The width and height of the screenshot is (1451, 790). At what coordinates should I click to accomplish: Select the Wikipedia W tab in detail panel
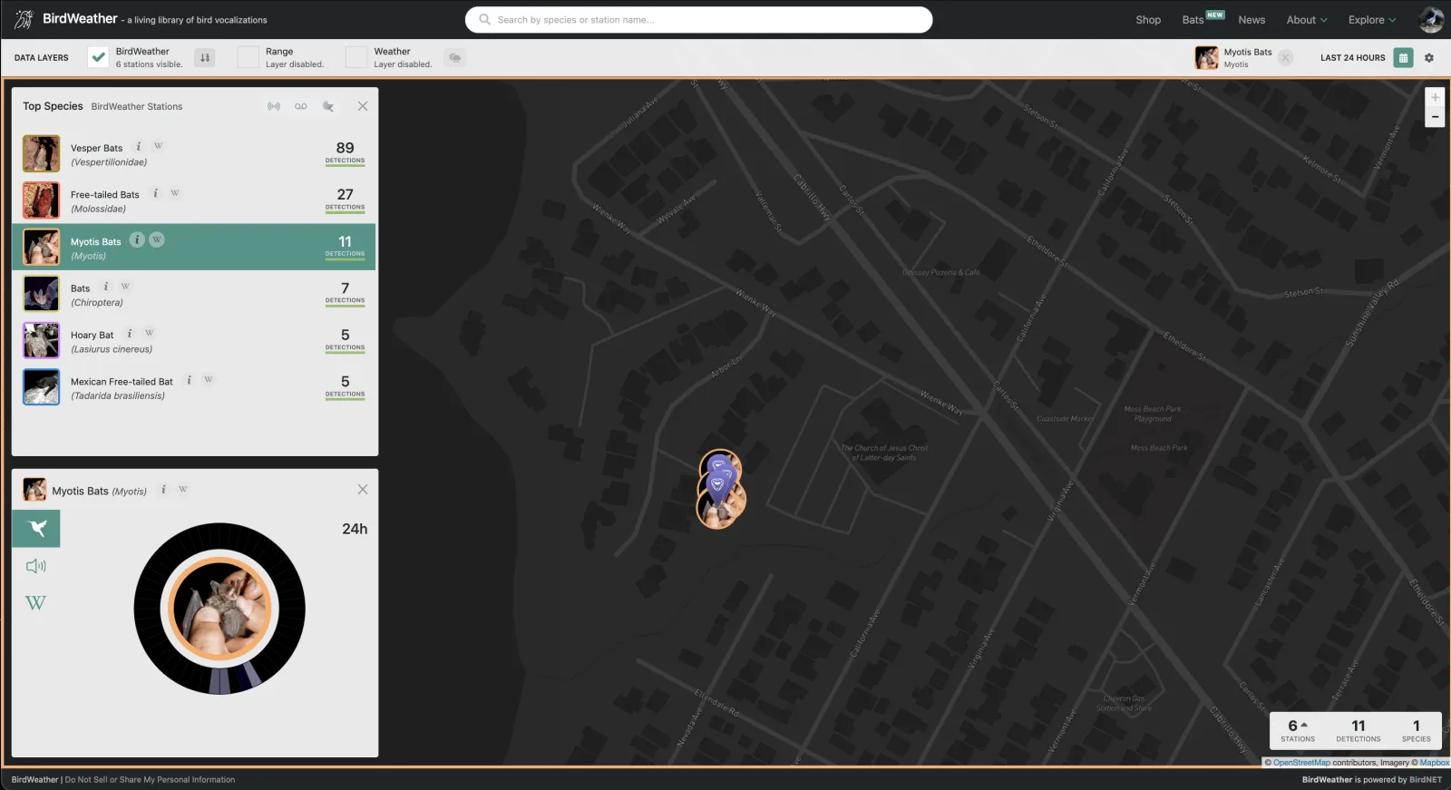(x=36, y=603)
